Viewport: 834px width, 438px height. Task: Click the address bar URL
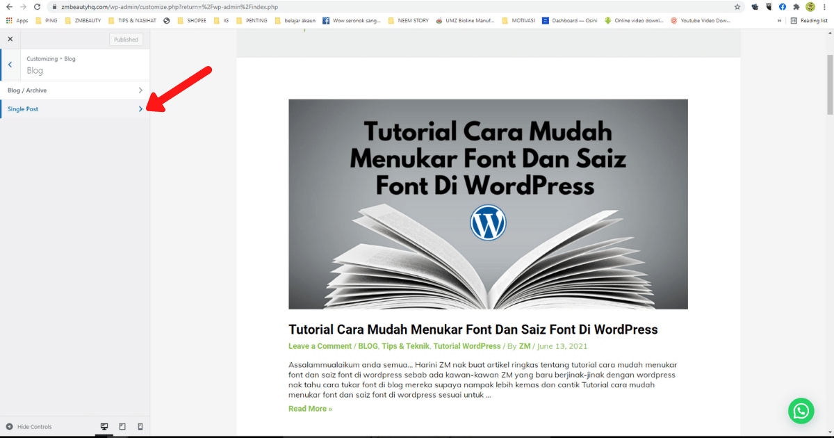click(170, 7)
